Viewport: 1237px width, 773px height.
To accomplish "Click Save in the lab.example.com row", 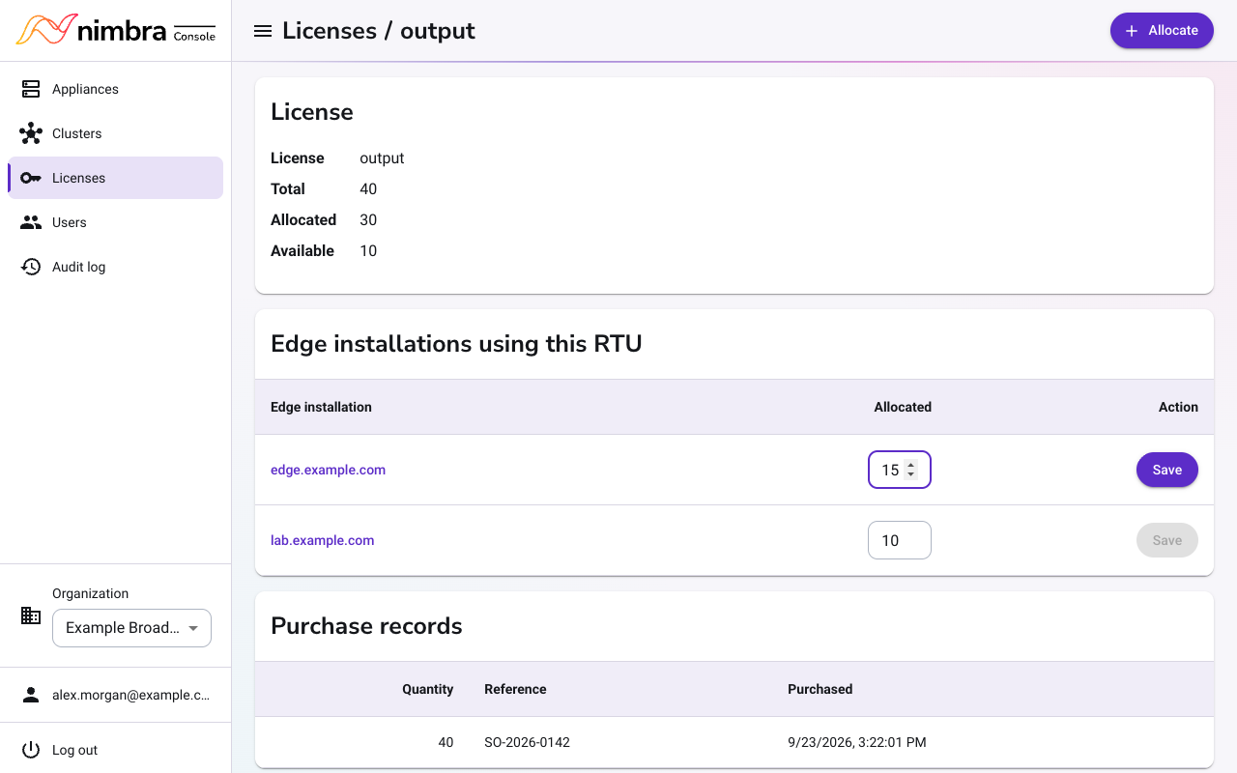I will point(1167,540).
